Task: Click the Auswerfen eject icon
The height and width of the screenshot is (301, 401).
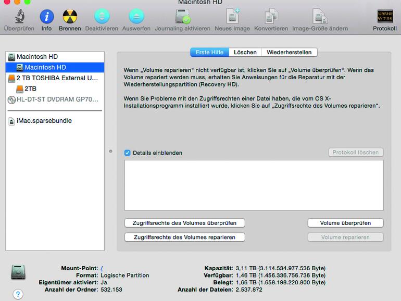Action: [136, 17]
